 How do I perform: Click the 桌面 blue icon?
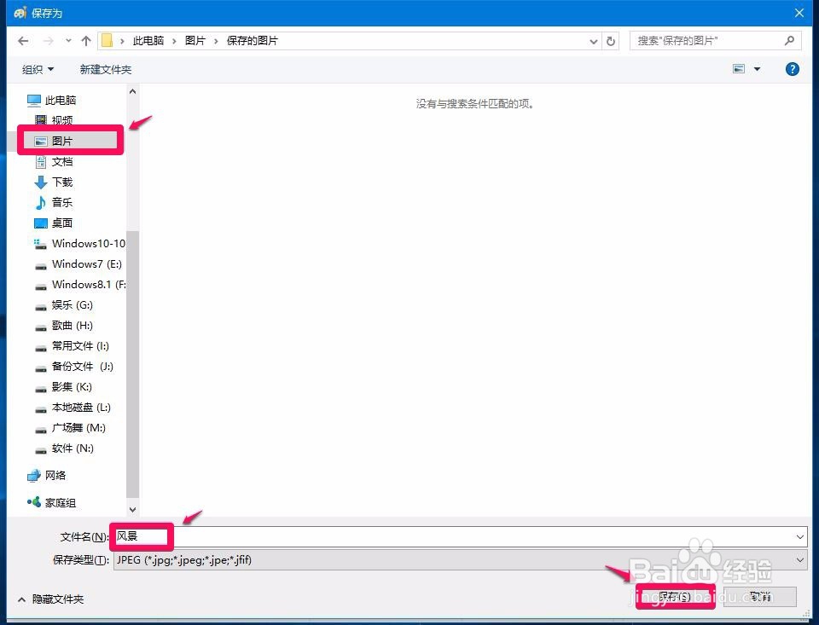41,223
